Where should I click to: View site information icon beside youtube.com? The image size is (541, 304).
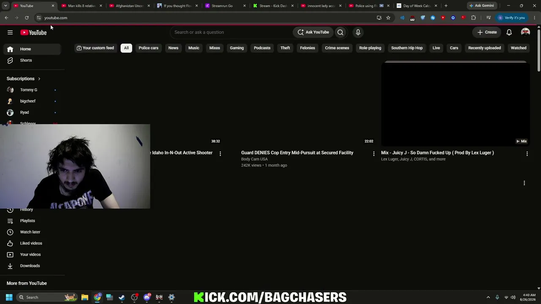[x=38, y=18]
